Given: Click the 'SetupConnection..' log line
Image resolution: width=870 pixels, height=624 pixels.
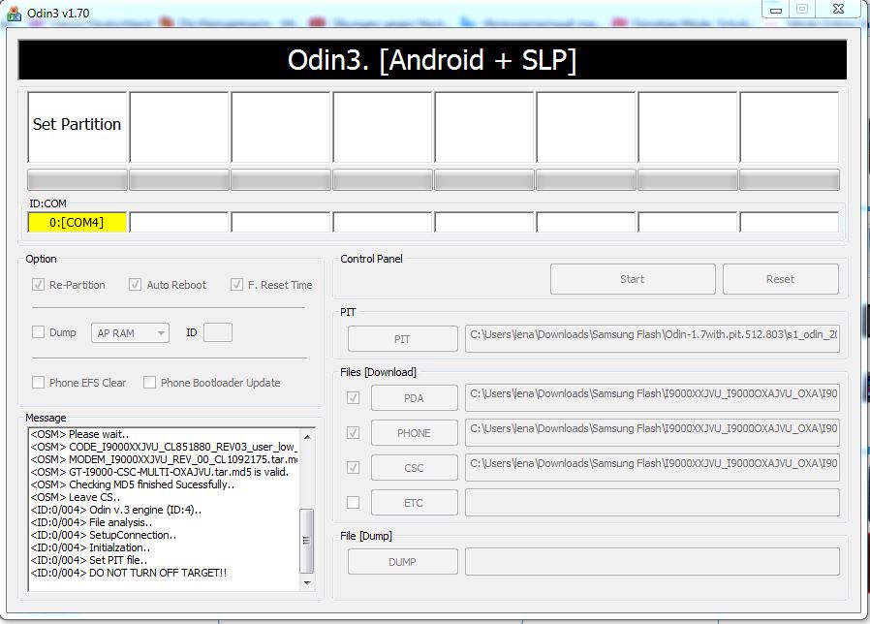Looking at the screenshot, I should pyautogui.click(x=104, y=535).
